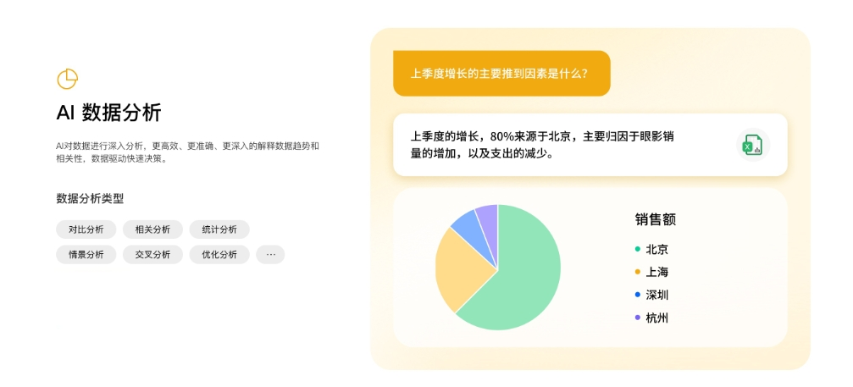Viewport: 853px width, 387px height.
Task: Click the AI 数据分析 heading
Action: [x=108, y=113]
